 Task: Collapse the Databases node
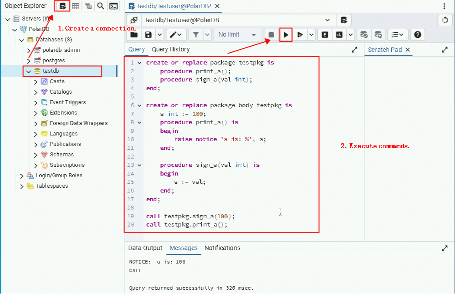coord(21,39)
